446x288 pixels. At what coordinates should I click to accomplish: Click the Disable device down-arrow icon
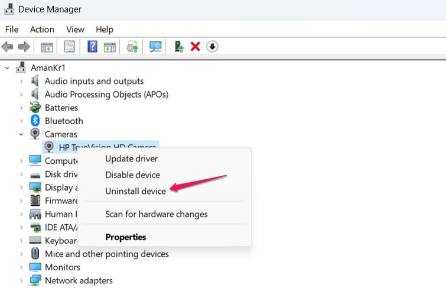click(x=212, y=47)
